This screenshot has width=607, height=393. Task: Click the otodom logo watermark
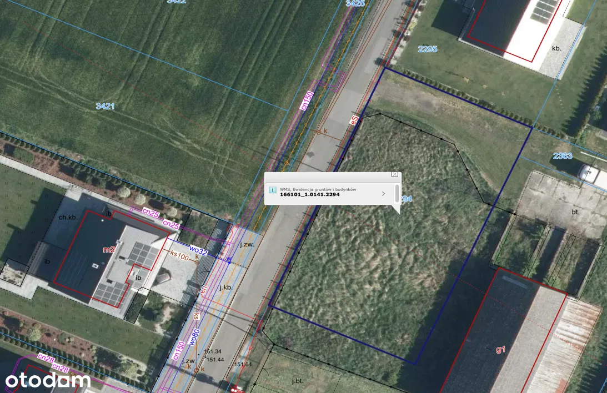[x=48, y=380]
